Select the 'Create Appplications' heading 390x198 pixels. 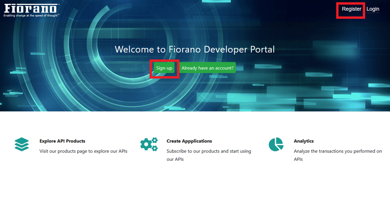point(189,141)
